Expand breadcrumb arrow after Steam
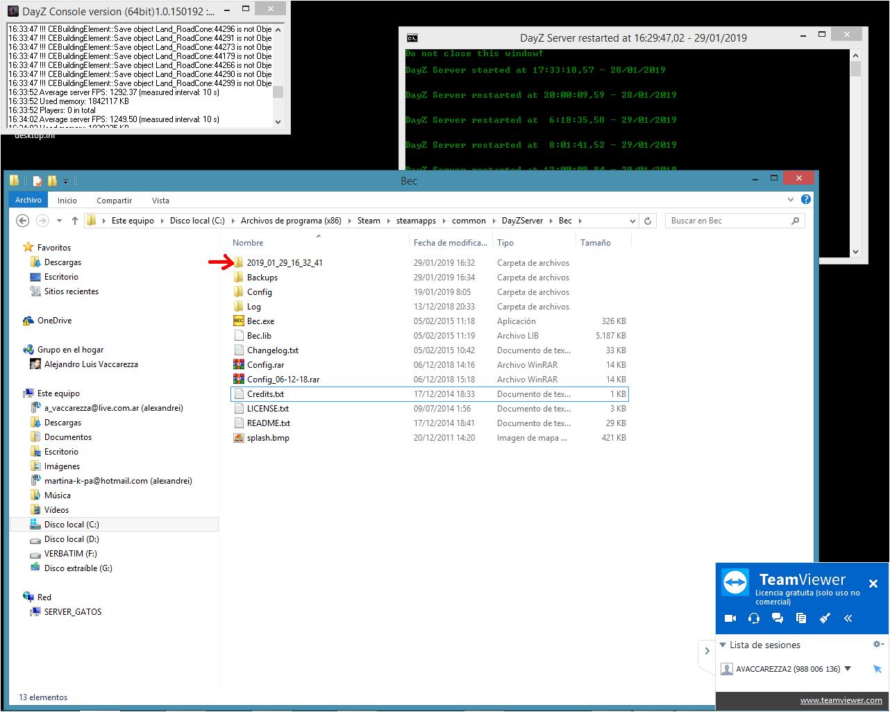 click(389, 221)
